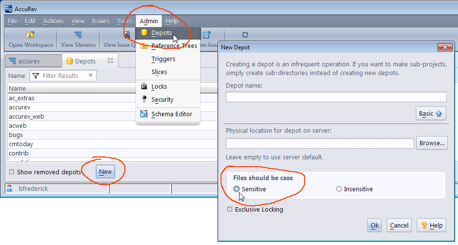
Task: Click Browse for depot physical location
Action: (x=432, y=143)
